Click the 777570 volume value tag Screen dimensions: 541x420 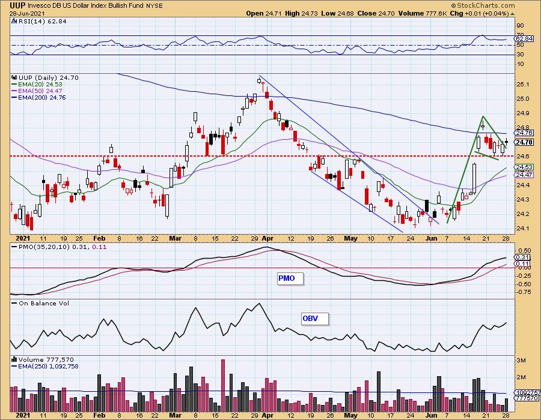pyautogui.click(x=527, y=398)
